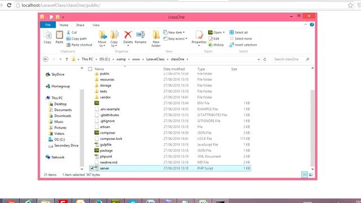Switch to the View ribbon tab
Viewport: 361px width, 203px height.
[x=96, y=25]
